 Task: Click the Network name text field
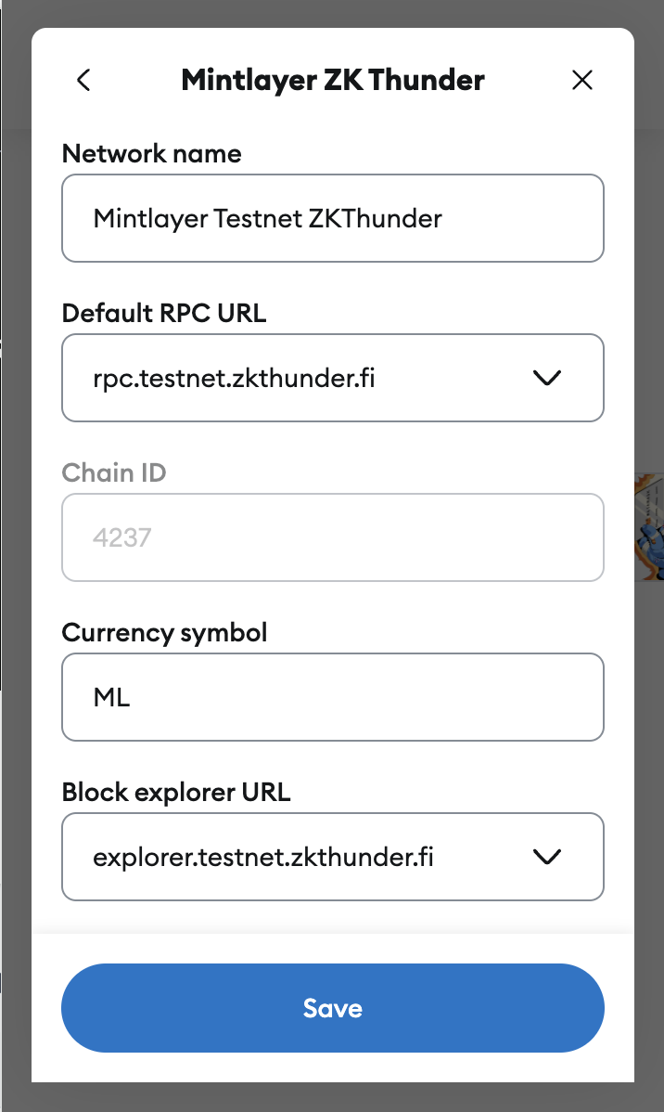pos(332,218)
